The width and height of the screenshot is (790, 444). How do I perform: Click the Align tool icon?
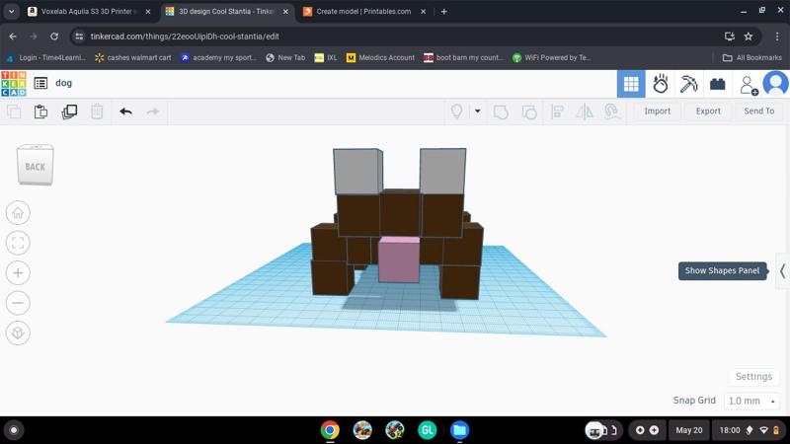click(557, 111)
